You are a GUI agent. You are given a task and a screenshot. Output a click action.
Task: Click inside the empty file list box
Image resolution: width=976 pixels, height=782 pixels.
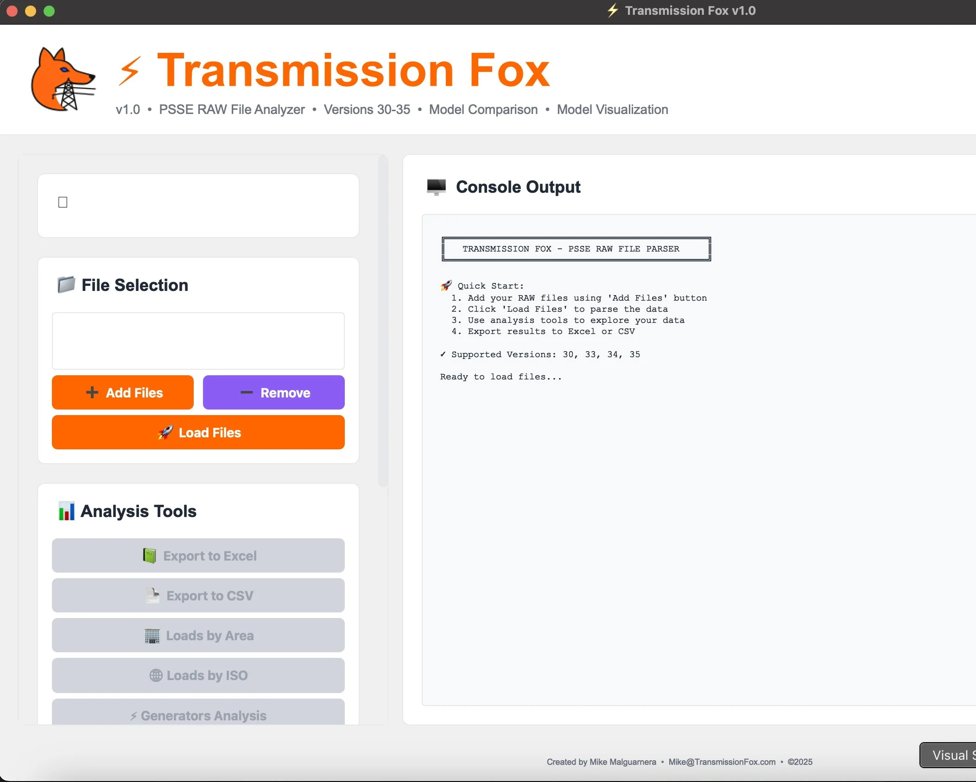point(198,341)
